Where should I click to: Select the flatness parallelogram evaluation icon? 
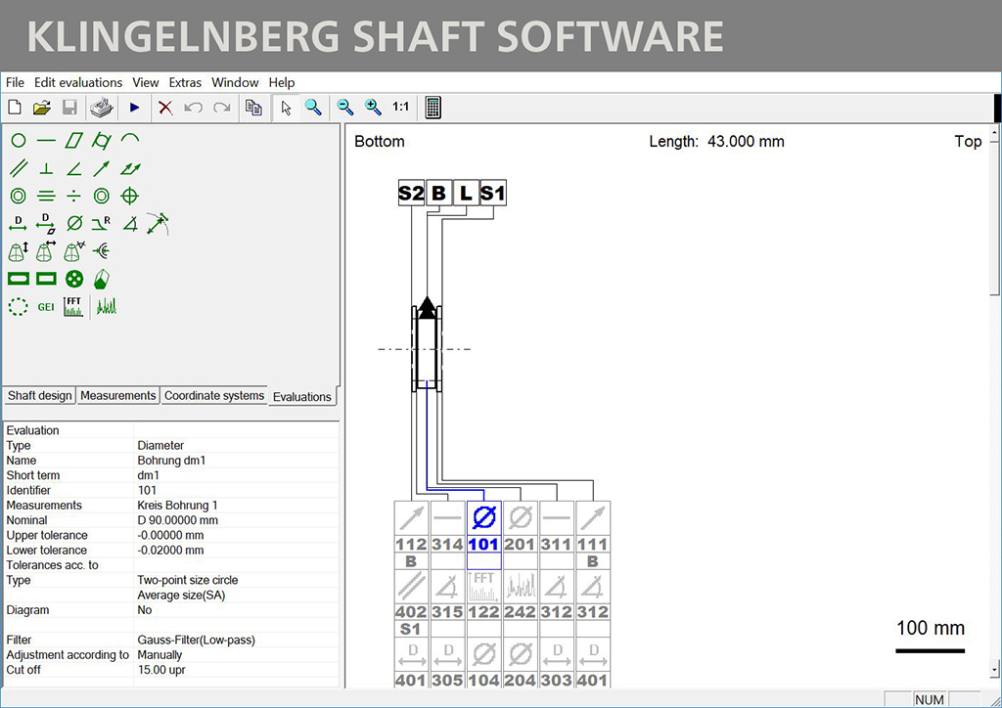(x=74, y=141)
